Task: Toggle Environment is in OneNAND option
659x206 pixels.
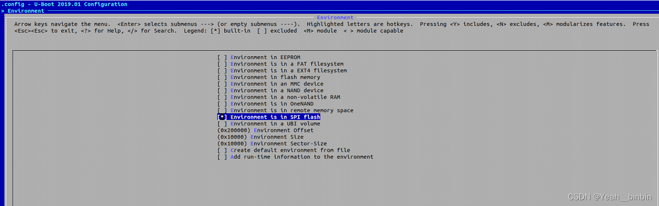Action: click(x=265, y=103)
